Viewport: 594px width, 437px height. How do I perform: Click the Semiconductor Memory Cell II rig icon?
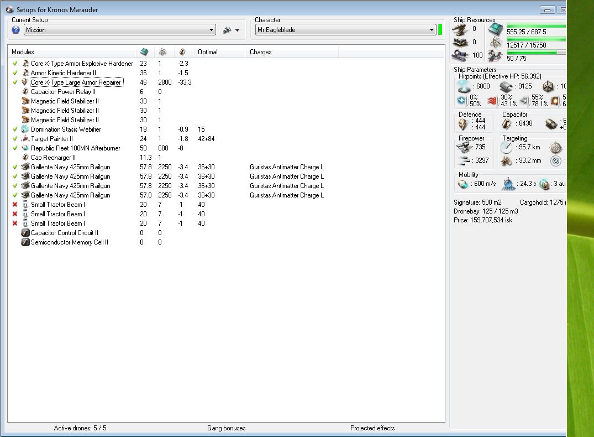[25, 242]
